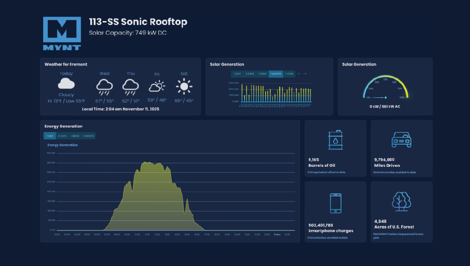Advance Solar Generation with right arrow
This screenshot has height=266, width=470.
305,74
